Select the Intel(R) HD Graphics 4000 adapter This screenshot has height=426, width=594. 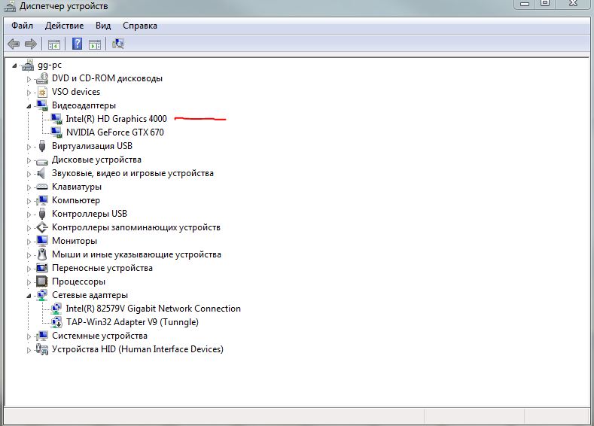coord(116,119)
